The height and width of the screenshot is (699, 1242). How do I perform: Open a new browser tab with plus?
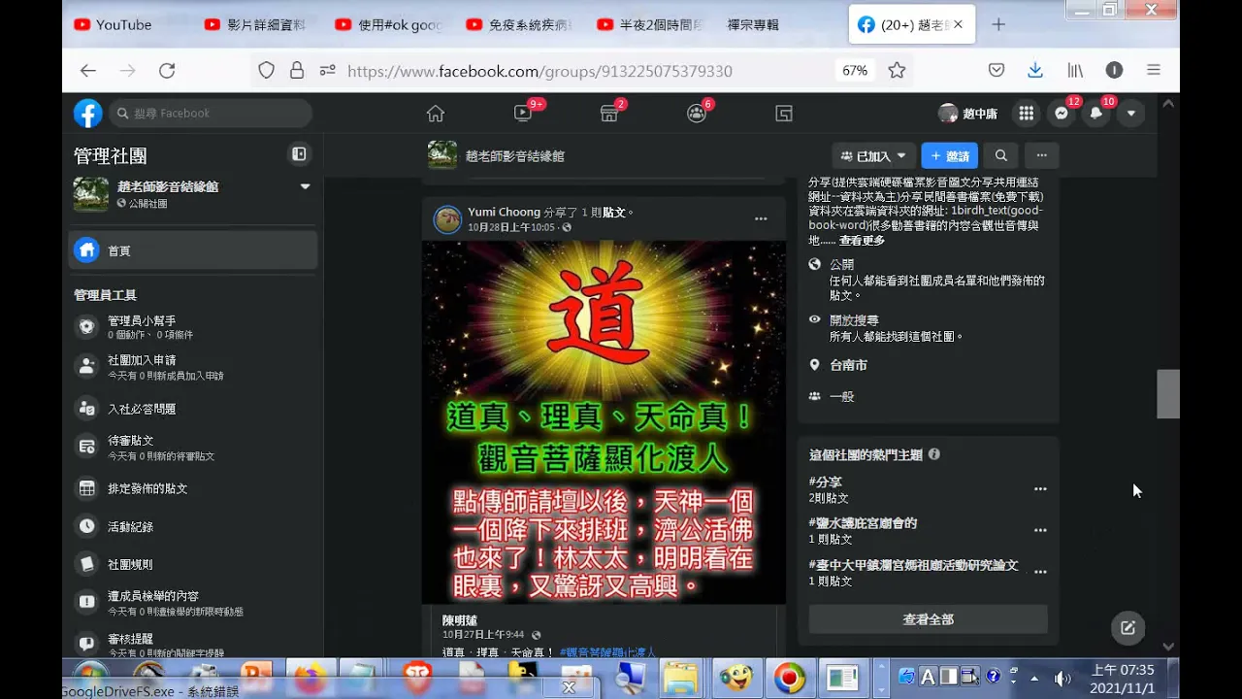(998, 24)
